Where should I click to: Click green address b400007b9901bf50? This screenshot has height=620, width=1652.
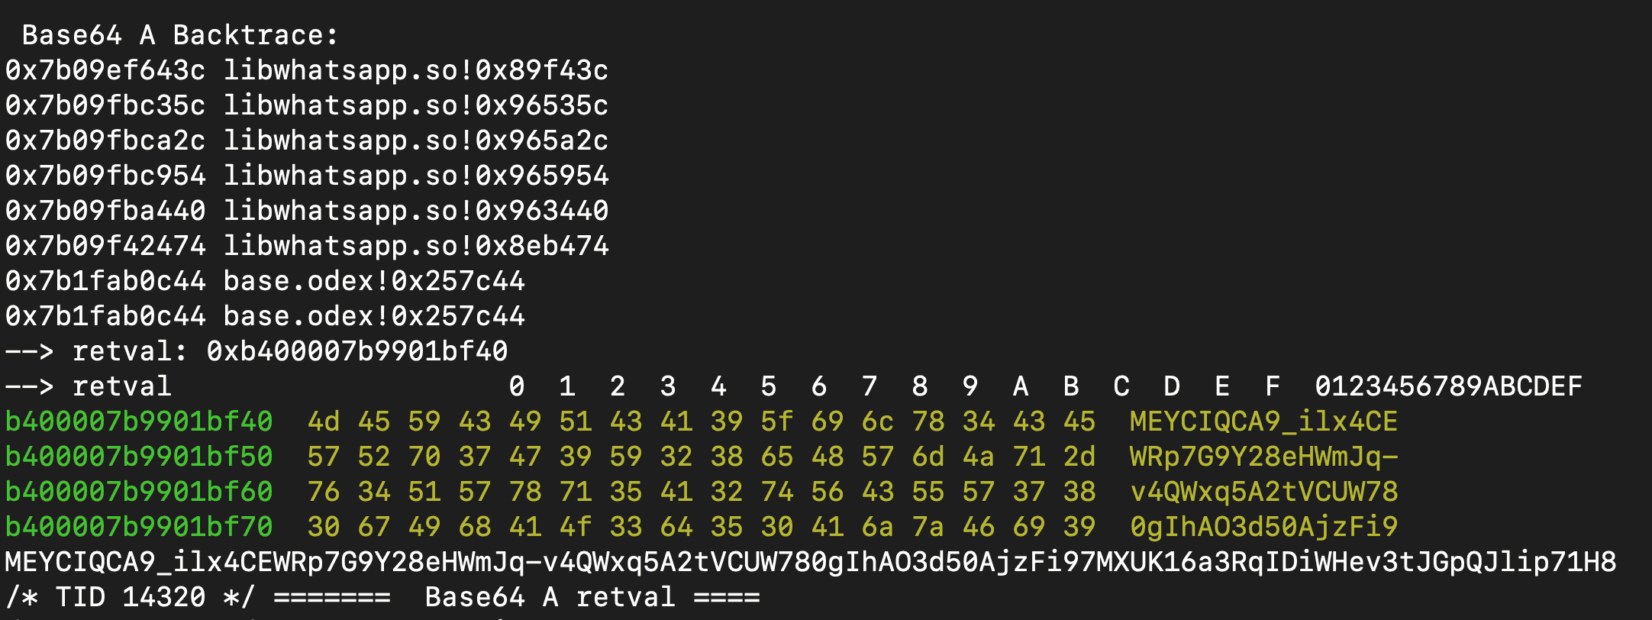tap(139, 457)
